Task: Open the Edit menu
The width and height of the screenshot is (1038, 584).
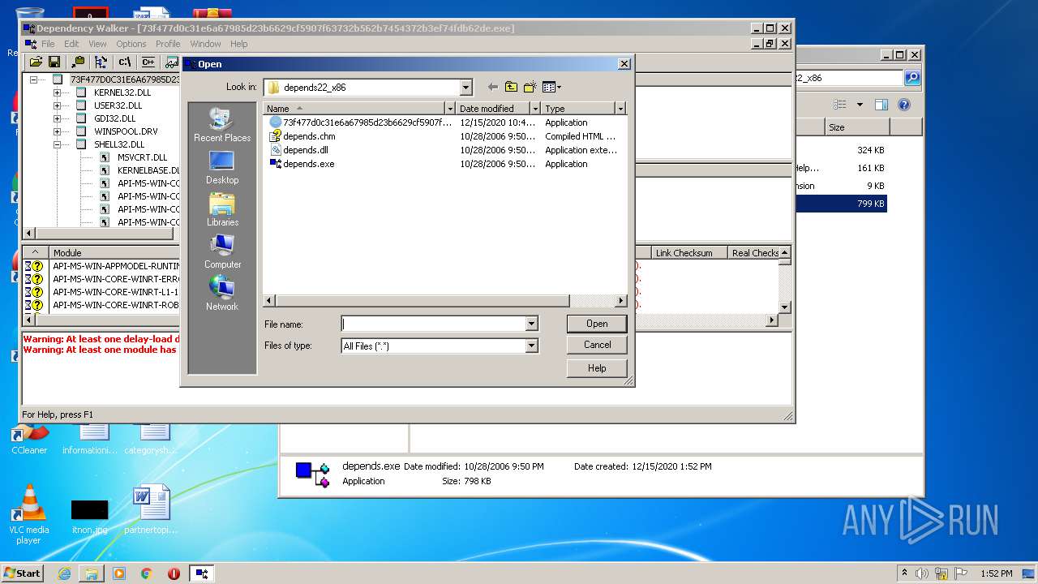Action: [x=71, y=44]
